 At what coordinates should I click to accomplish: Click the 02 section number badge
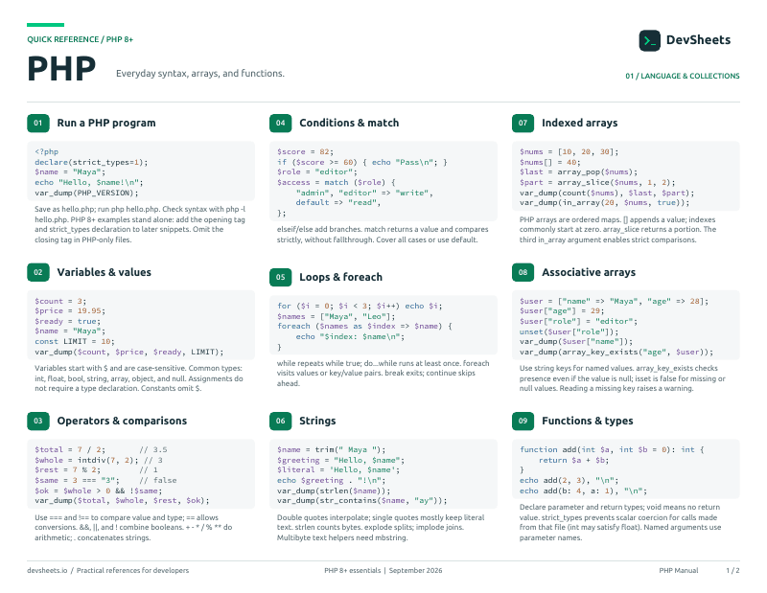(x=38, y=272)
